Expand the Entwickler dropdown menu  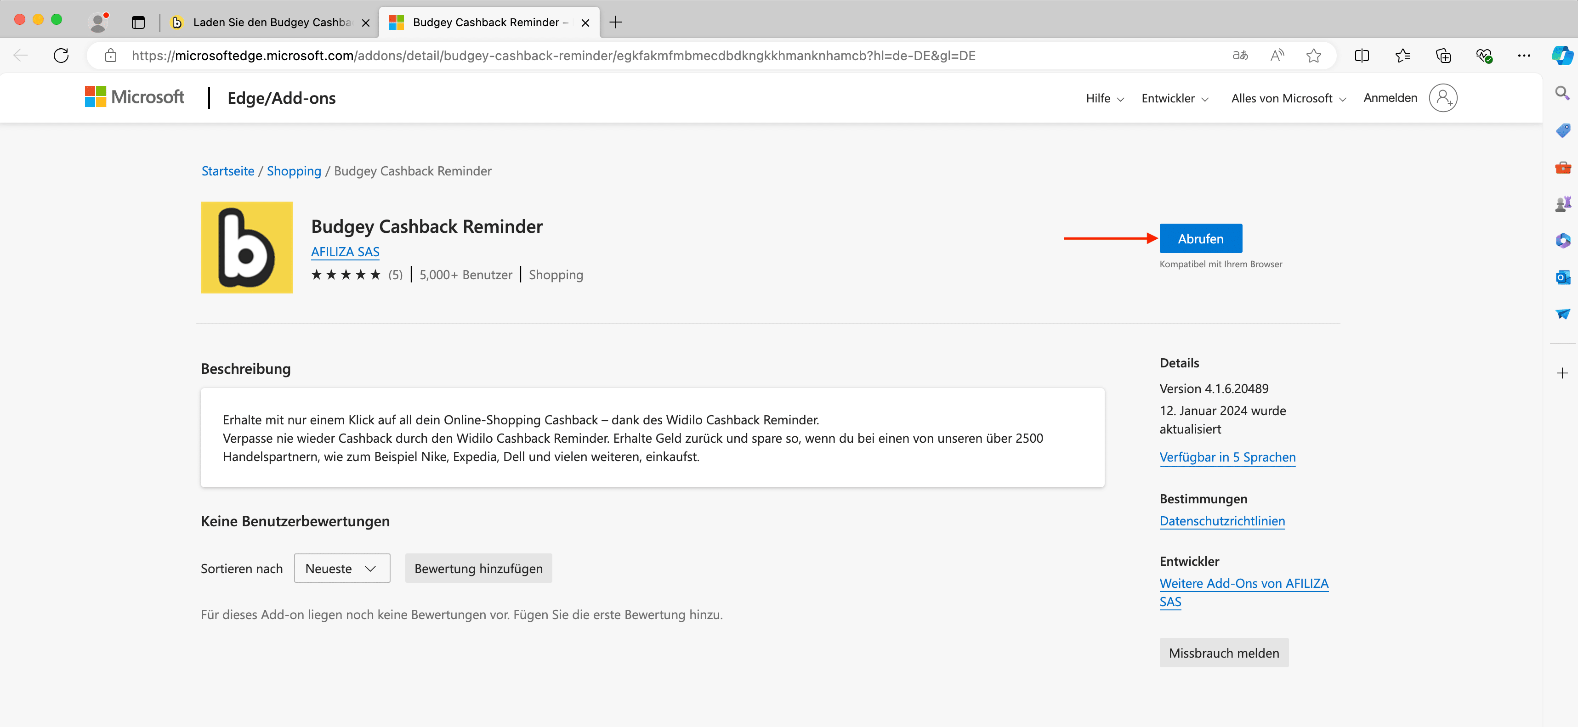click(x=1175, y=99)
